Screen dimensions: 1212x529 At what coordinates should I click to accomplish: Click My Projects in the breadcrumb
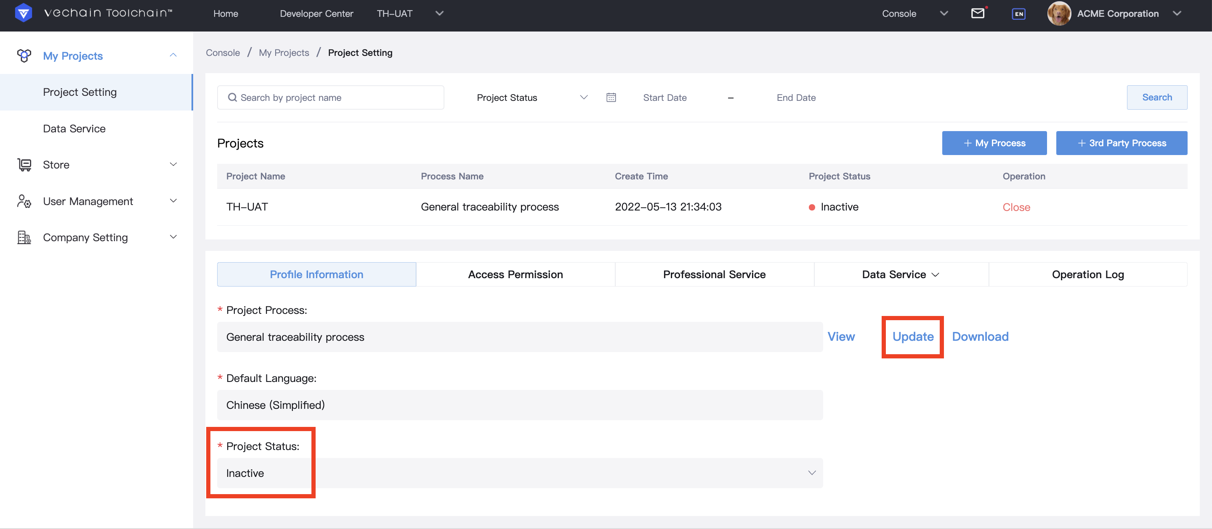coord(284,53)
